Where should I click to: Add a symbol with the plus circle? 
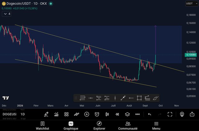tap(87, 114)
